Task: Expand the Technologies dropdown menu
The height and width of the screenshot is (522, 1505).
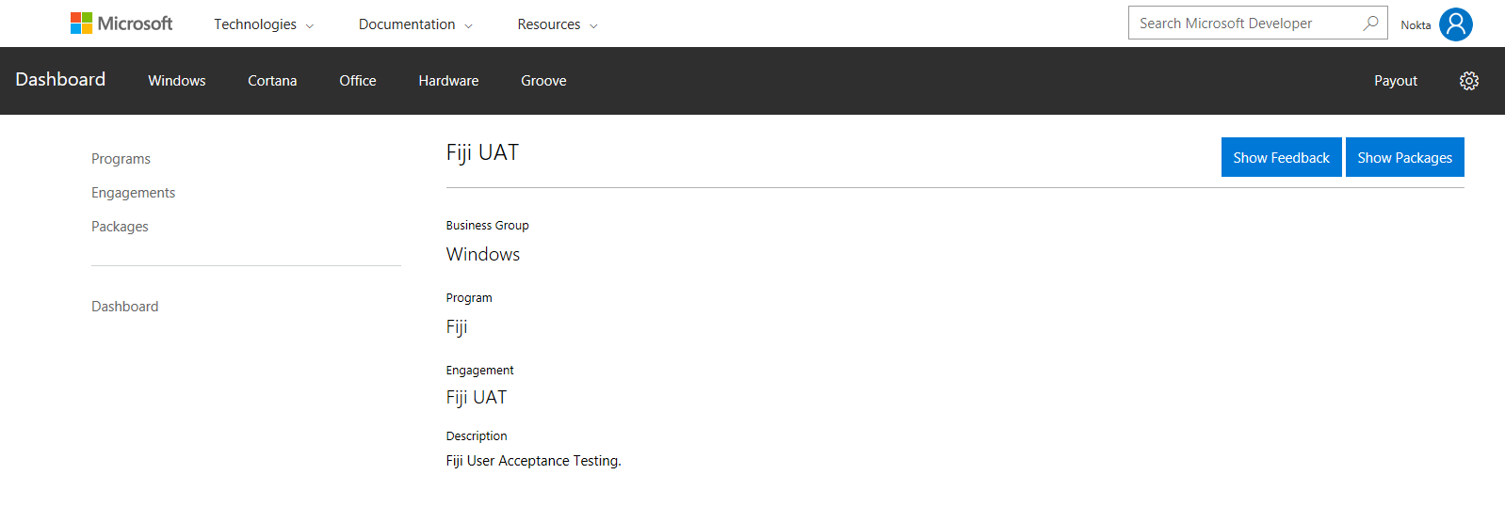Action: click(264, 24)
